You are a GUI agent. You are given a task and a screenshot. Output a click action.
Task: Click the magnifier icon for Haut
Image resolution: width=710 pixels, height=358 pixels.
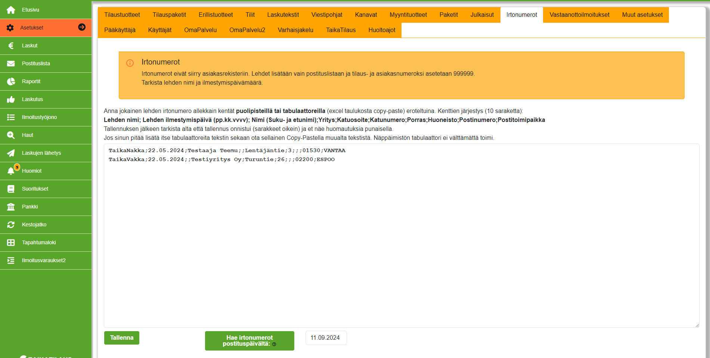[x=11, y=135]
